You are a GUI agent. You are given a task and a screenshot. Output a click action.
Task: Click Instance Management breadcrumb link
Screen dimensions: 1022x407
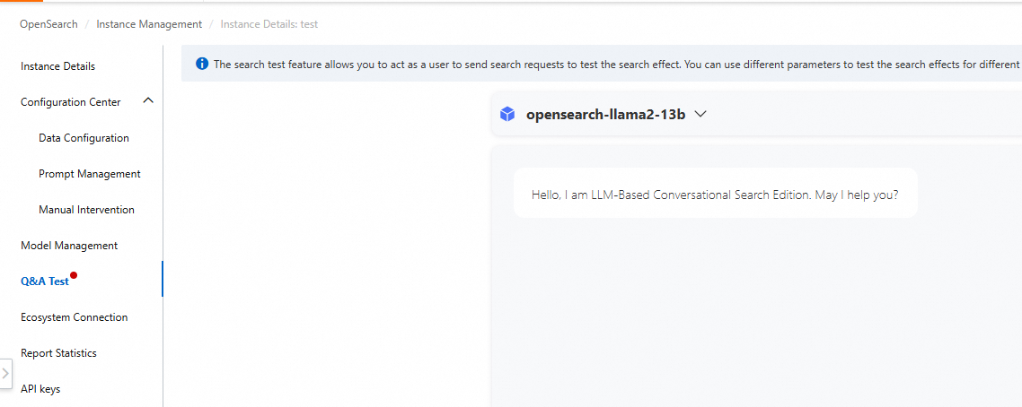[149, 24]
